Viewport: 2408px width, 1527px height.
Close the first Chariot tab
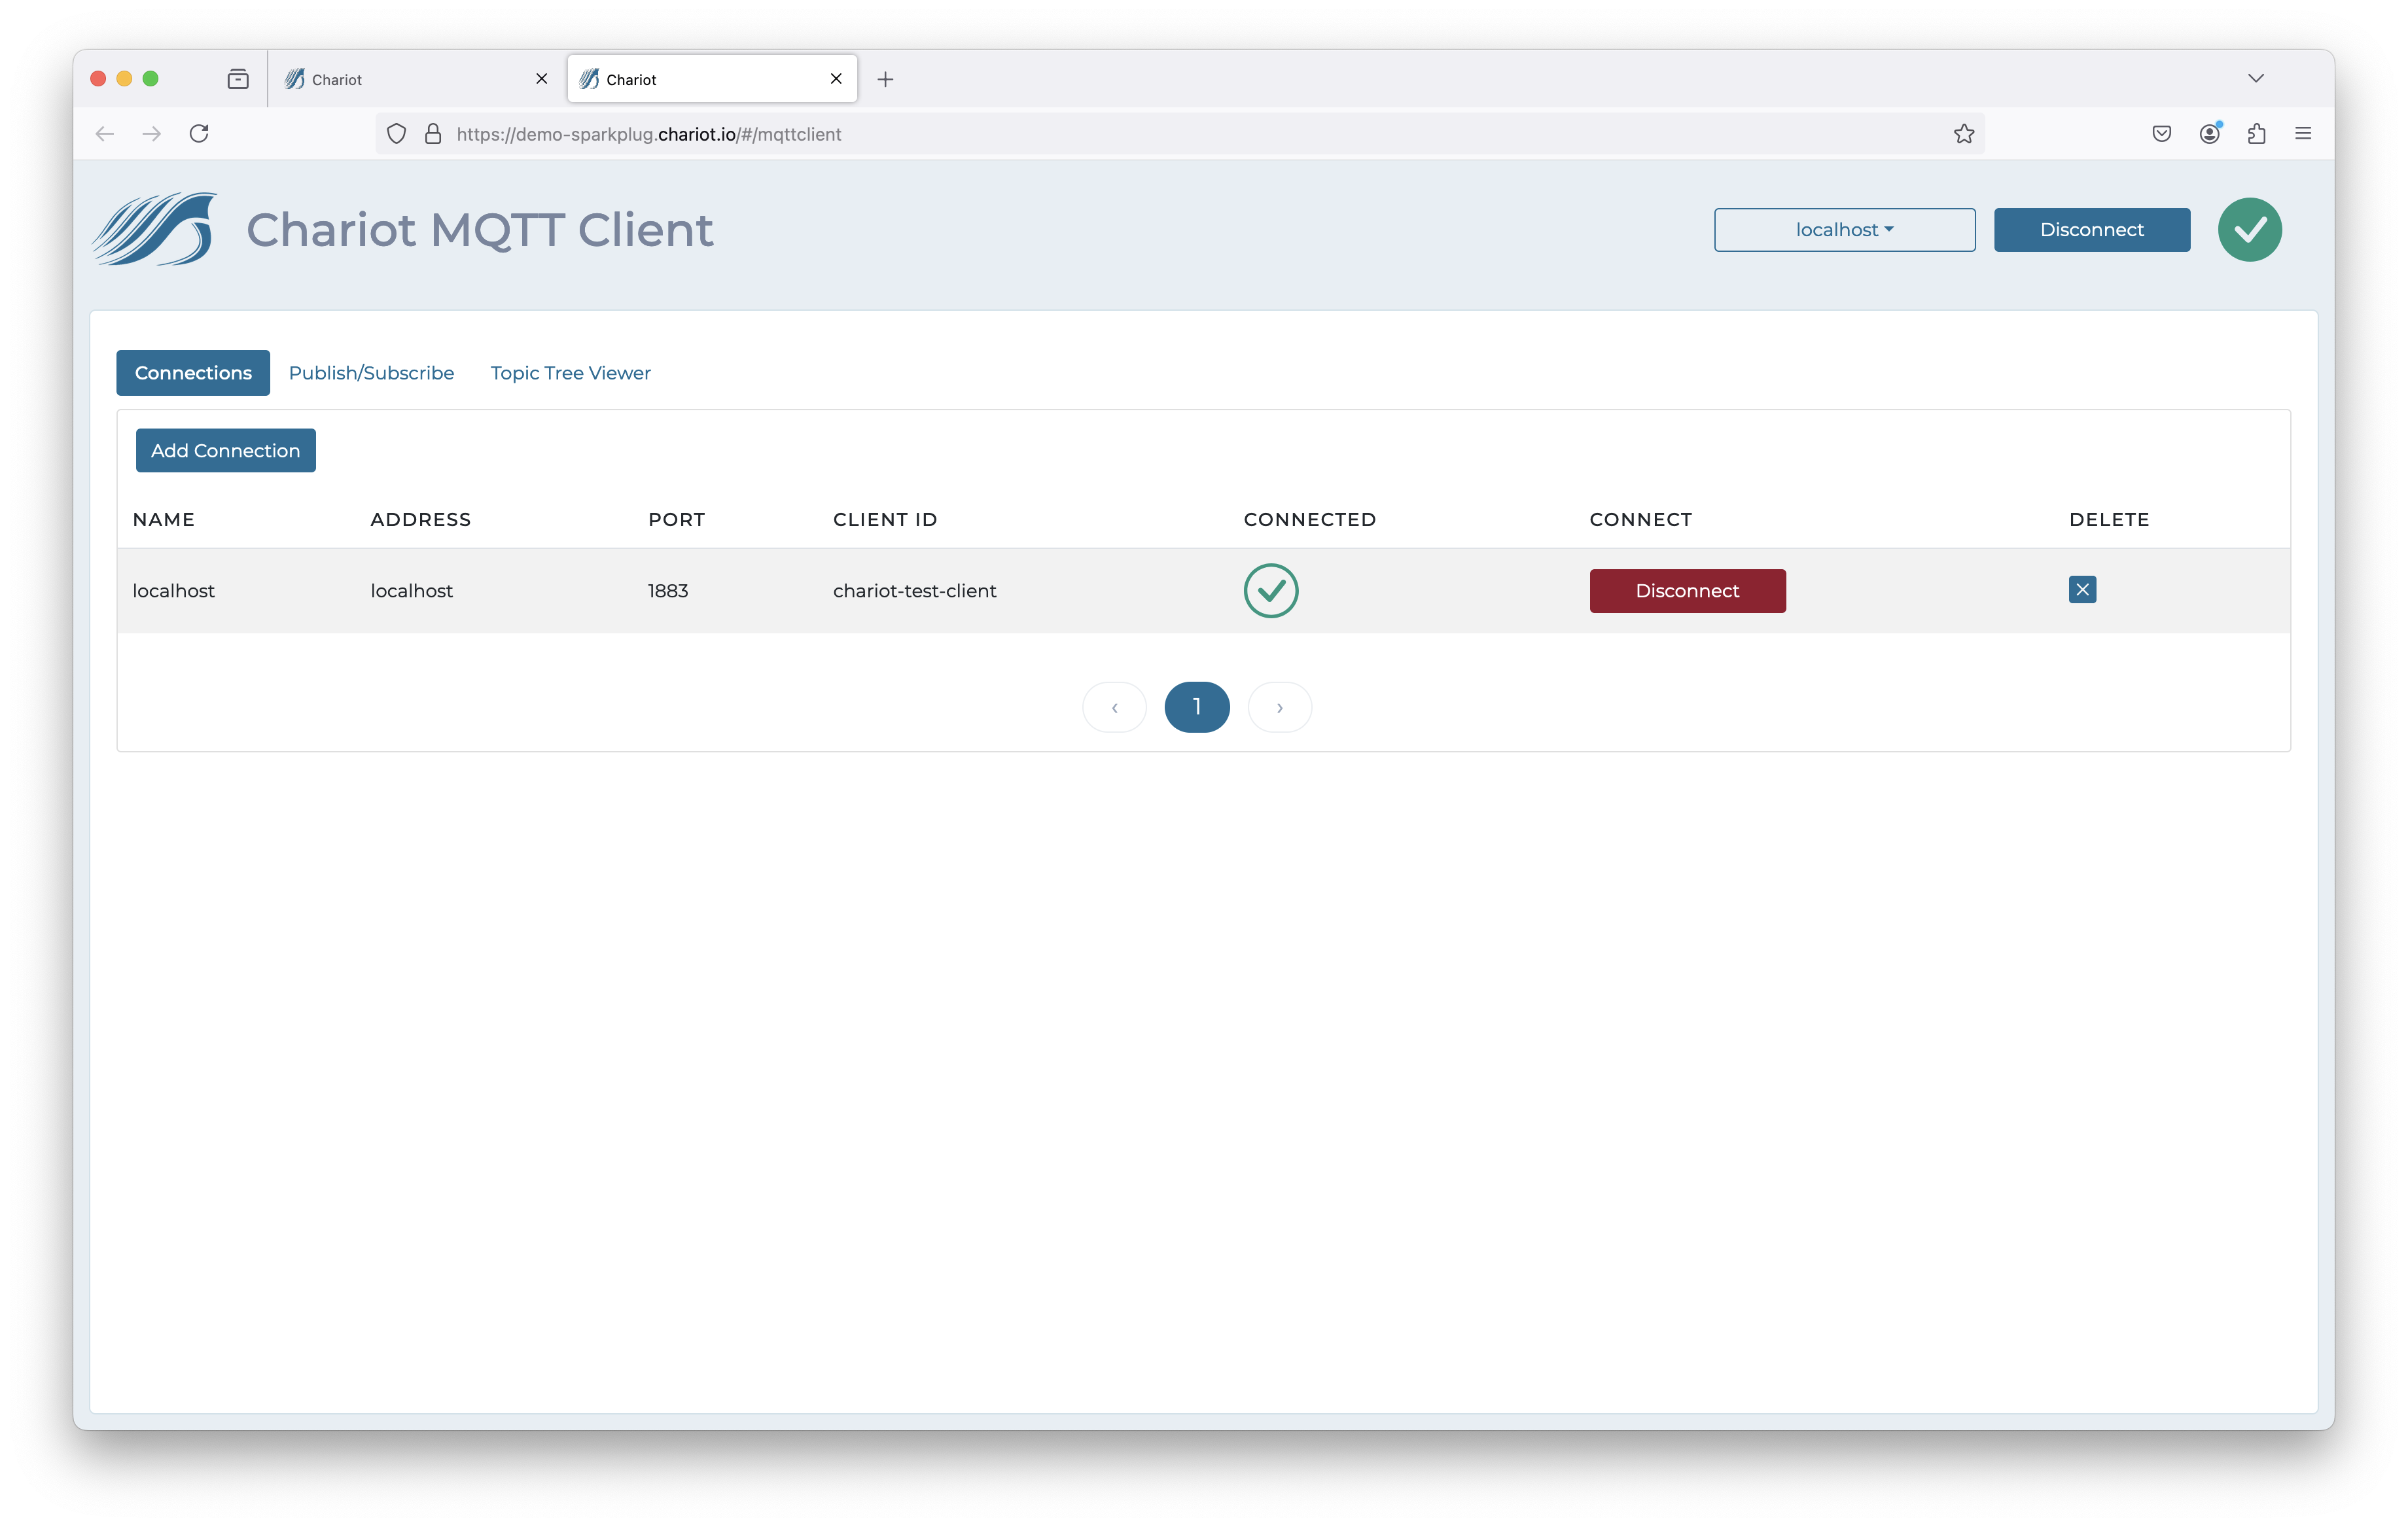pyautogui.click(x=541, y=79)
